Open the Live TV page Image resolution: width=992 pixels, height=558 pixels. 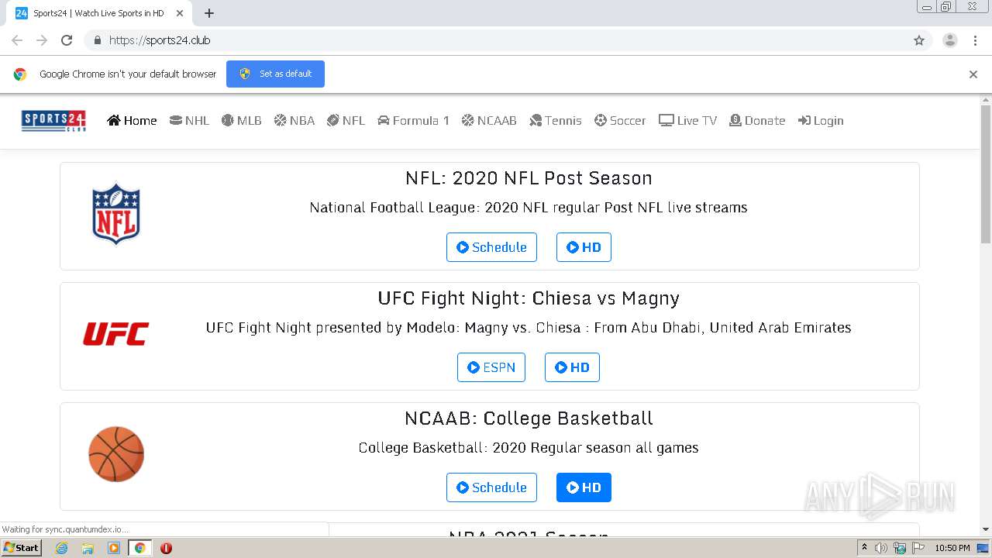pyautogui.click(x=687, y=120)
